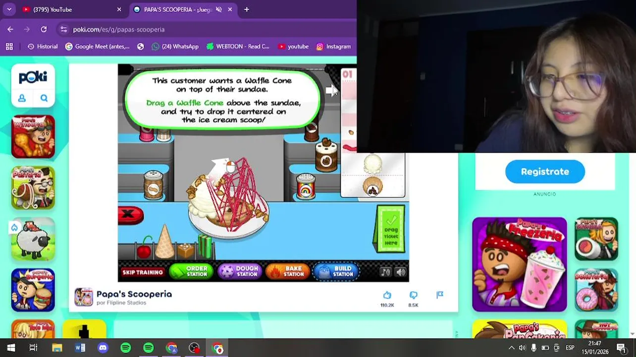Open the ESP language indicator
636x357 pixels.
(570, 348)
